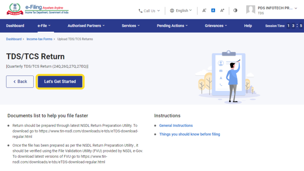Open the Help menu item
The image size is (304, 171).
coord(248,26)
